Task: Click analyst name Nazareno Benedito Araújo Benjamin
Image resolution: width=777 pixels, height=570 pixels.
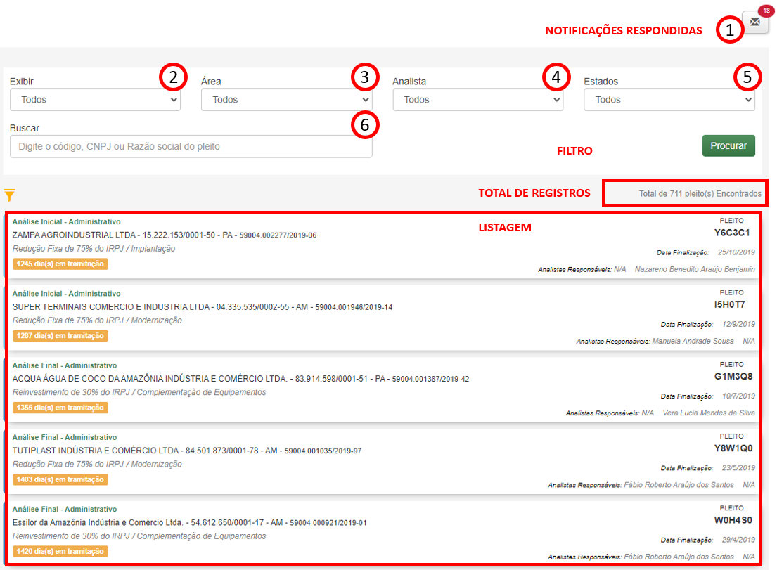Action: 695,269
